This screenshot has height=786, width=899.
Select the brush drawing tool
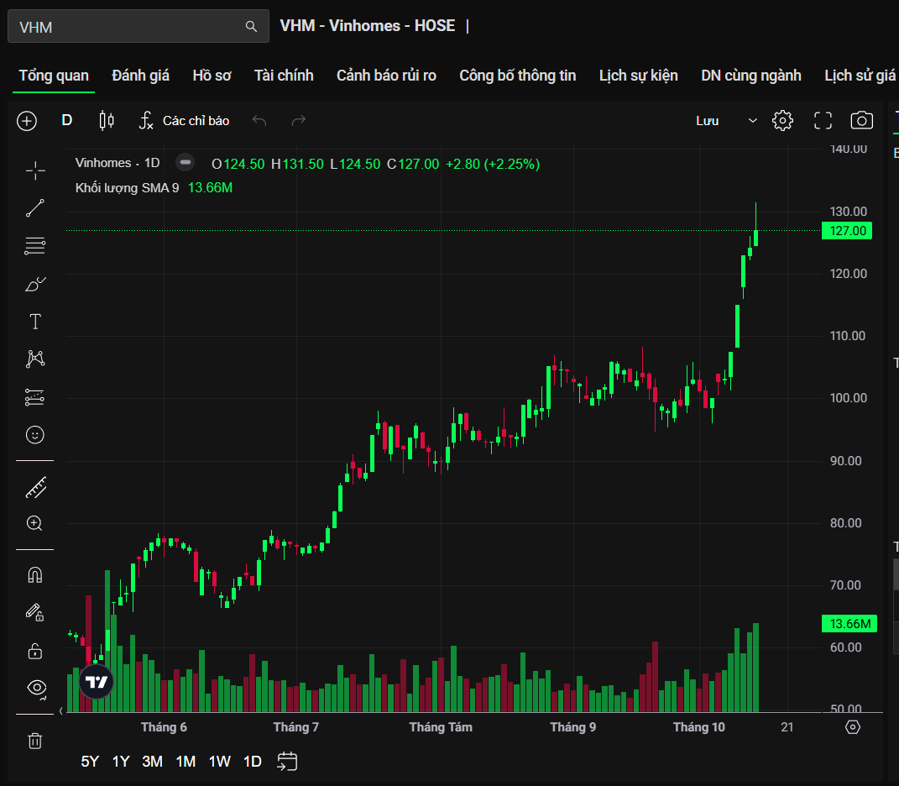(x=35, y=284)
